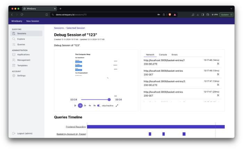Viewport: 243px width, 149px height.
Task: Go to the Applications page icon
Action: pos(14,54)
